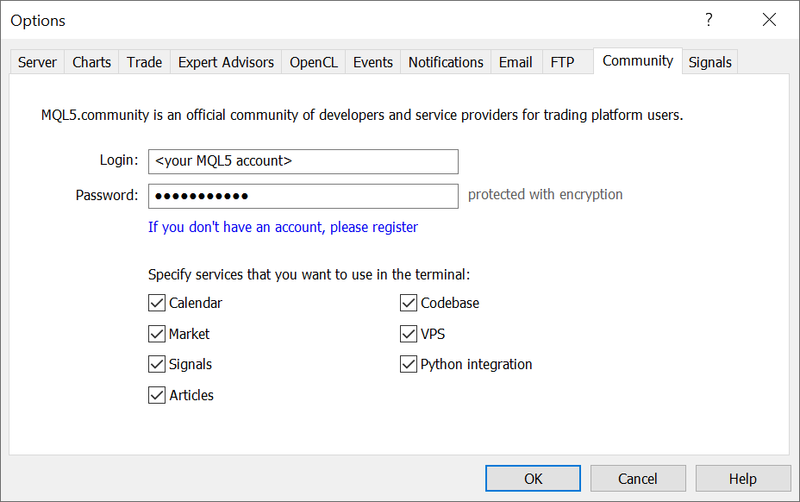Disable the VPS service checkbox

408,334
